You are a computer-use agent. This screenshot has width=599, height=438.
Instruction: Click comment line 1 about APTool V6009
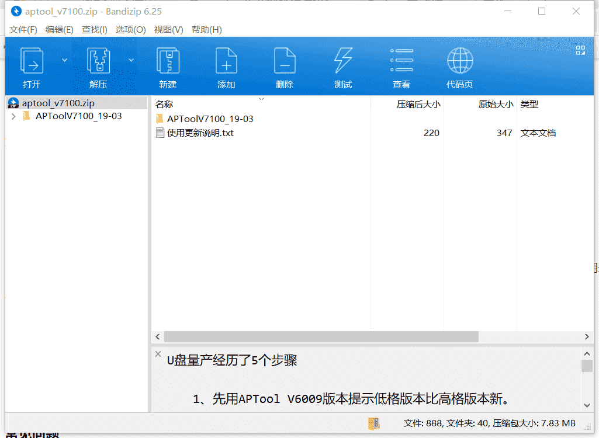pyautogui.click(x=352, y=399)
